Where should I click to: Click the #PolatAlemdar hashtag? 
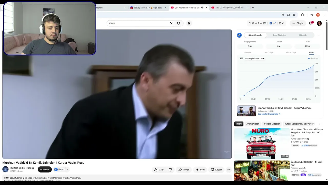(55, 178)
